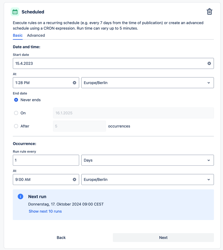
Task: Clear the 1:28 PM start time
Action: pos(74,83)
